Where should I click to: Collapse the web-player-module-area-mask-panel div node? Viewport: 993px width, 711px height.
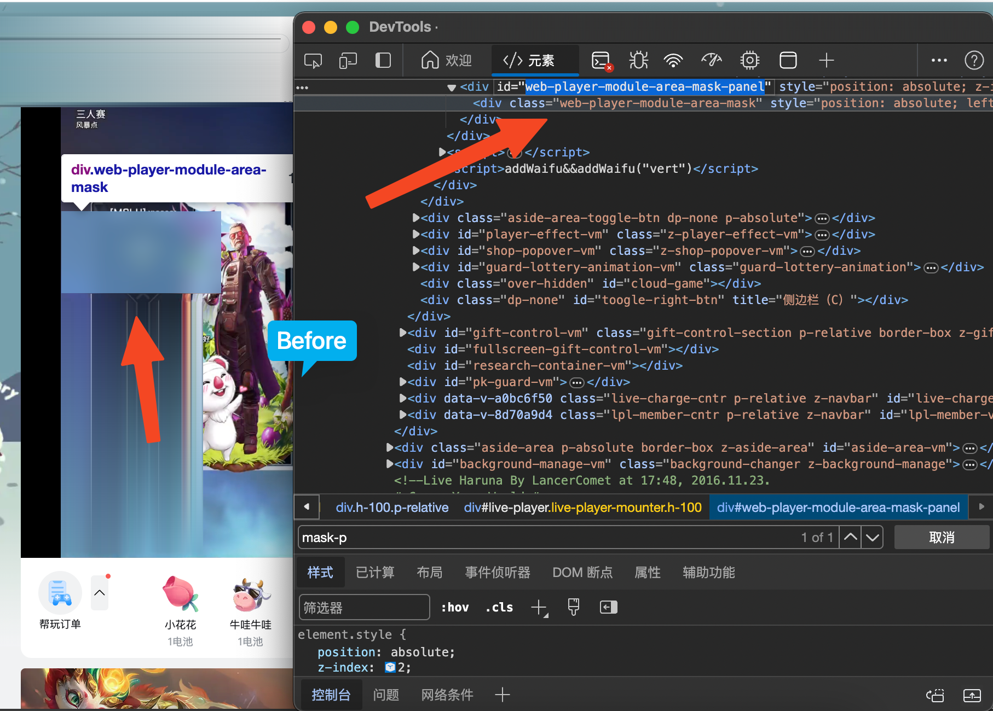point(452,88)
